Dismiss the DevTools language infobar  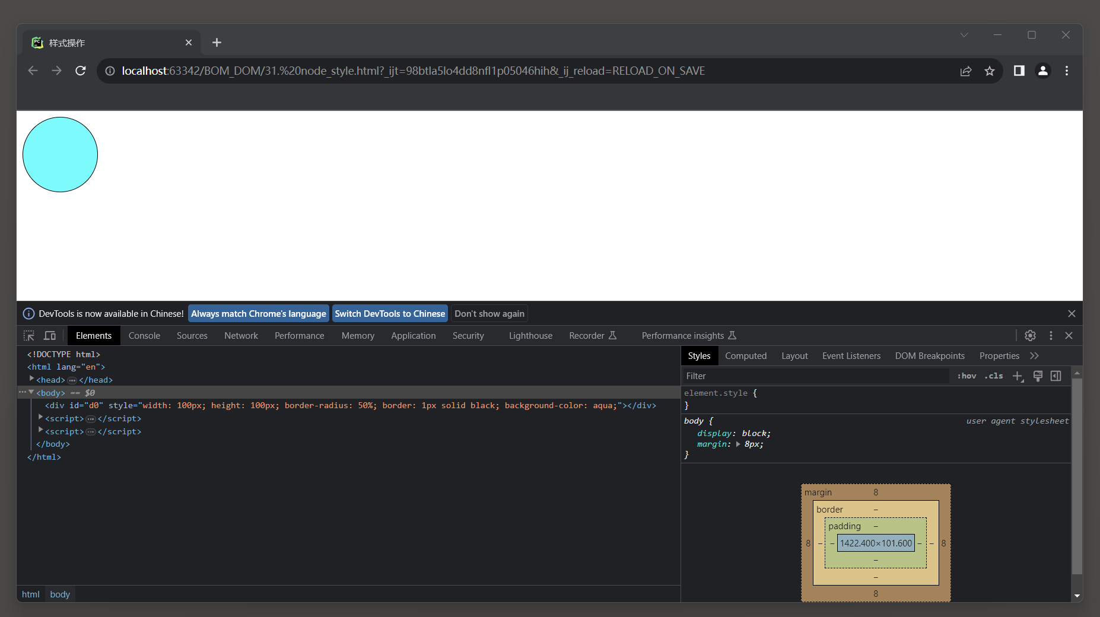pos(1072,314)
